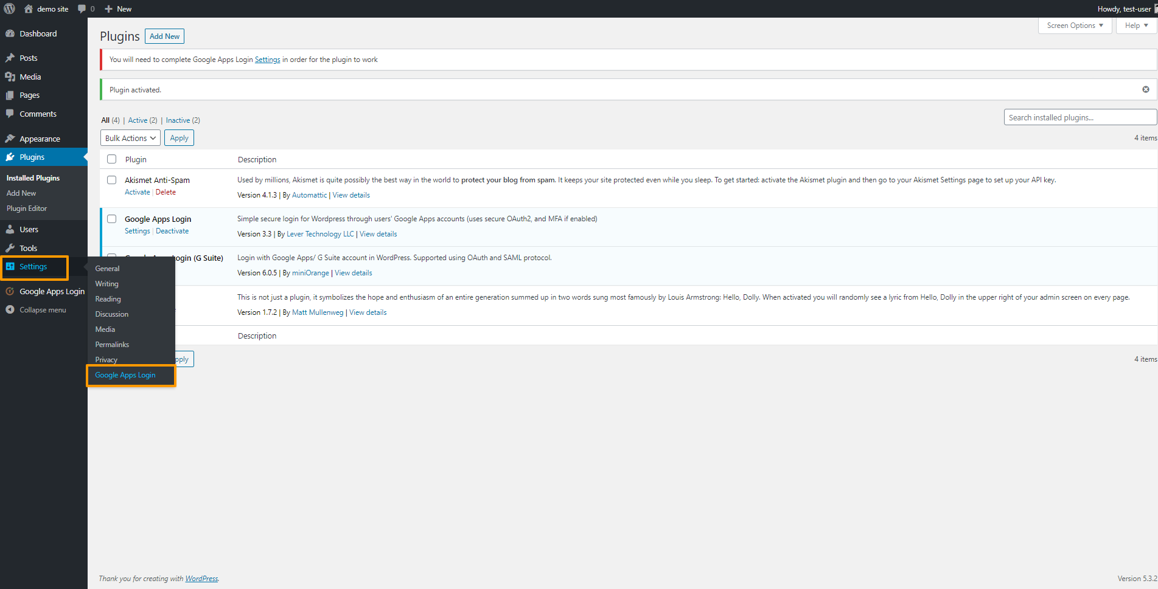Image resolution: width=1158 pixels, height=589 pixels.
Task: Click the Dashboard gauge icon
Action: pos(10,33)
